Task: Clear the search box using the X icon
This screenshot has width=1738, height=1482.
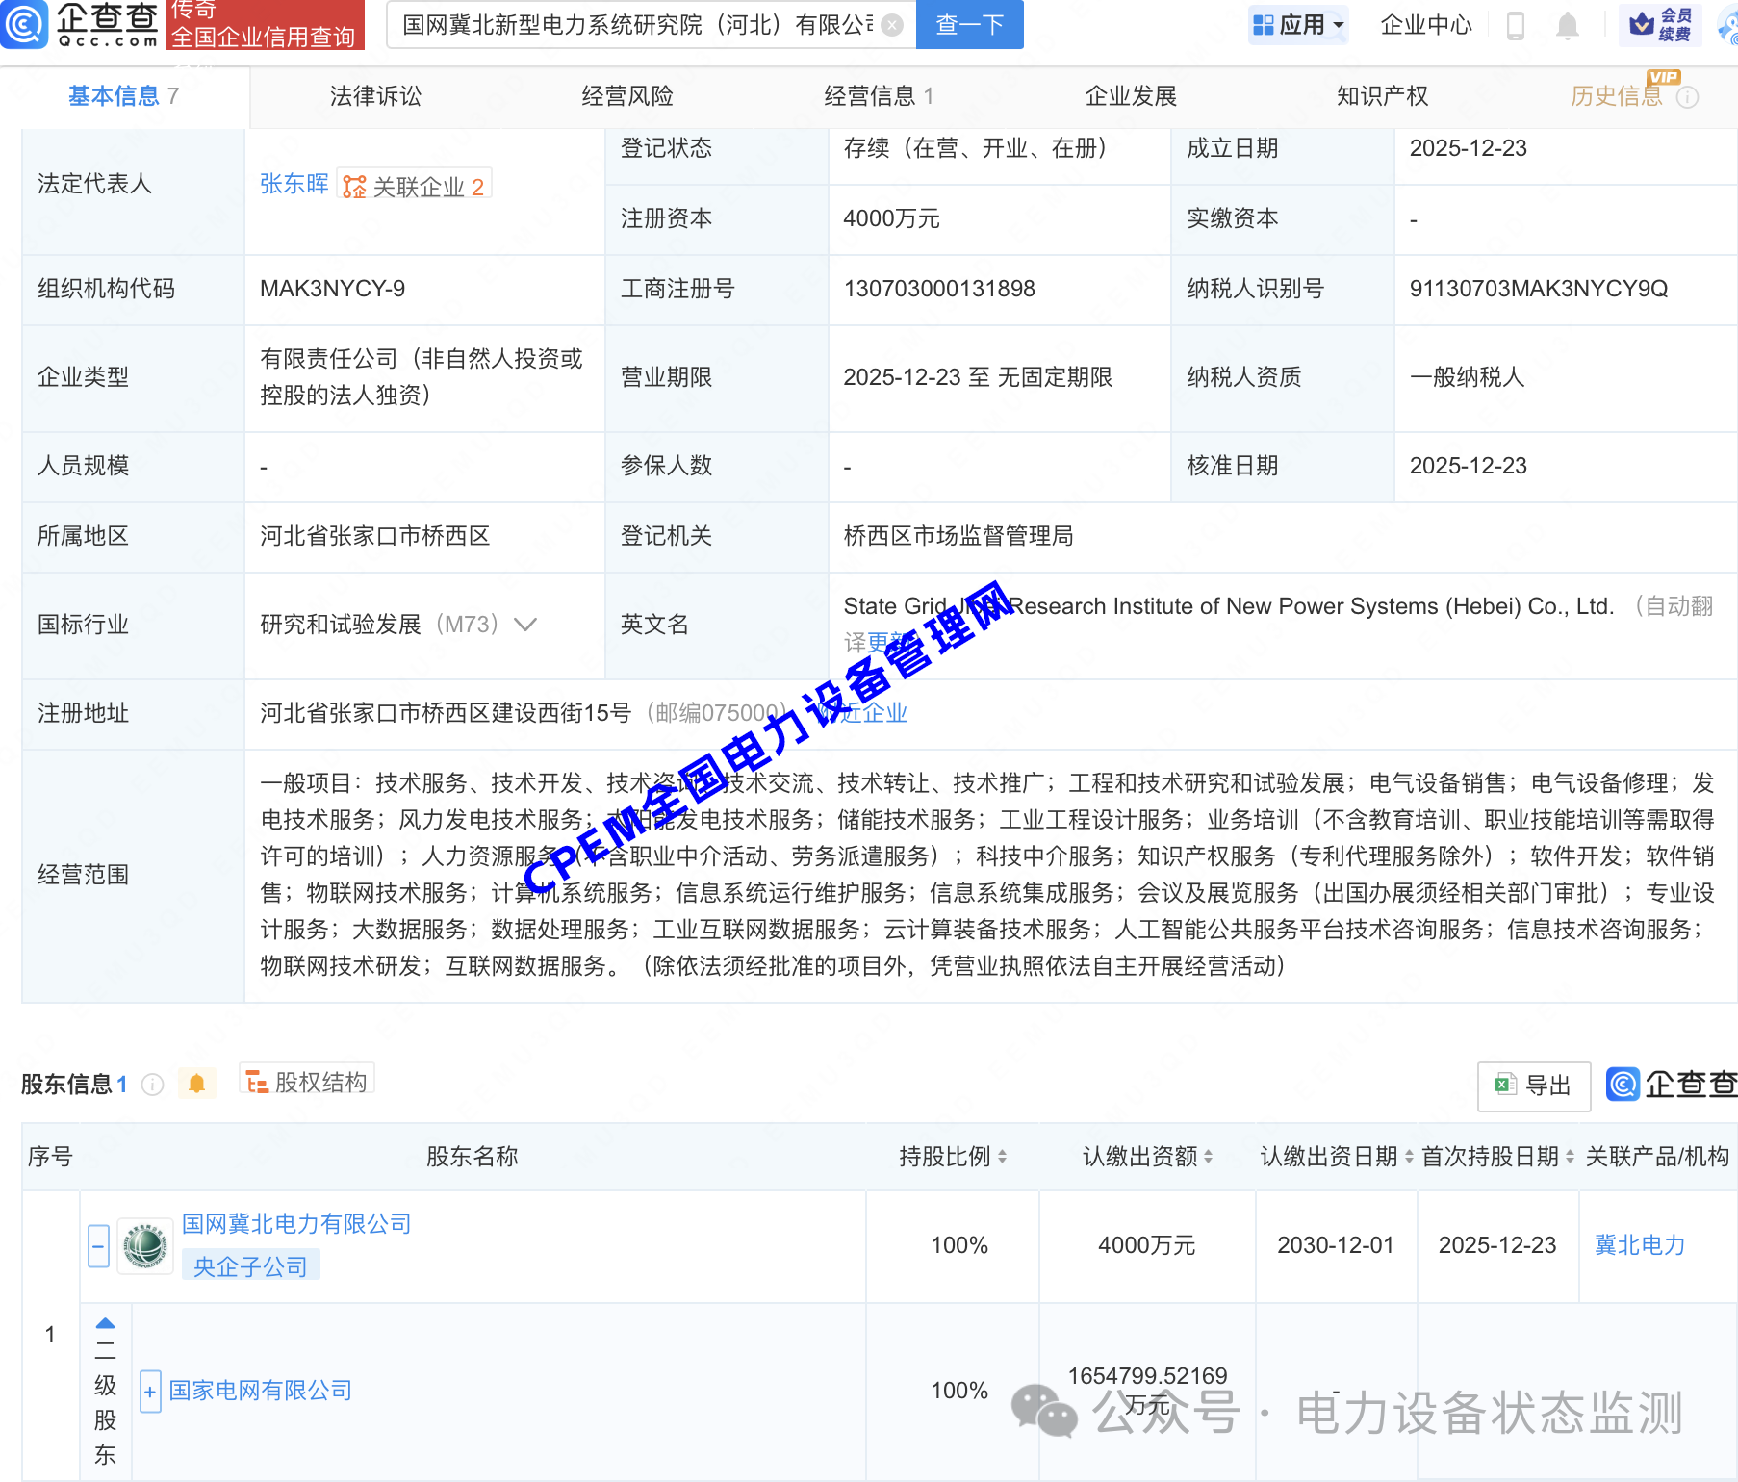Action: (892, 25)
